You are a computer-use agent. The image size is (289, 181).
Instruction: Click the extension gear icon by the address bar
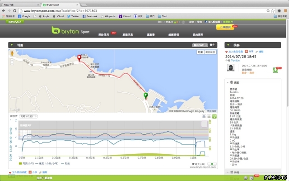click(279, 11)
